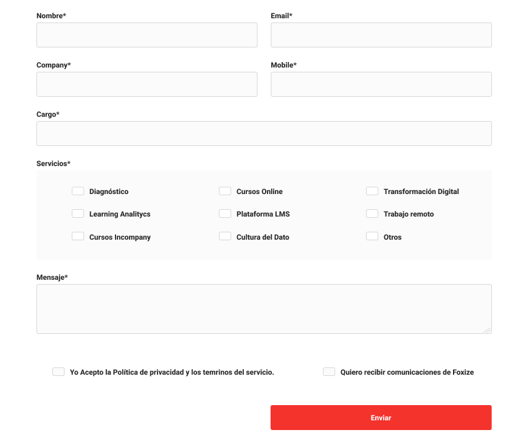Select the Company input box
This screenshot has height=441, width=529.
(x=147, y=85)
